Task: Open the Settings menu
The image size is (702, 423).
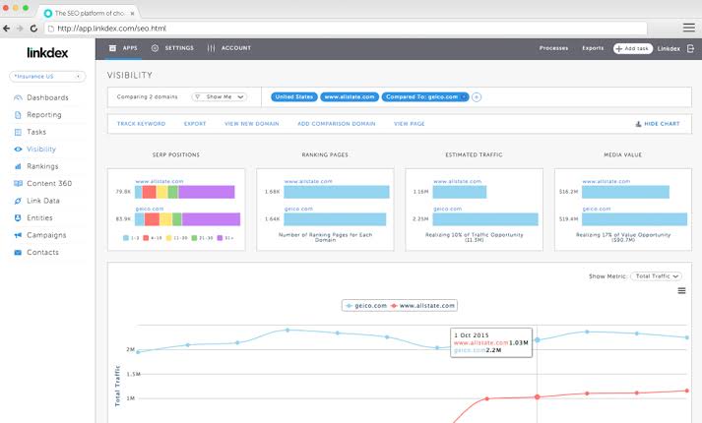Action: (173, 48)
